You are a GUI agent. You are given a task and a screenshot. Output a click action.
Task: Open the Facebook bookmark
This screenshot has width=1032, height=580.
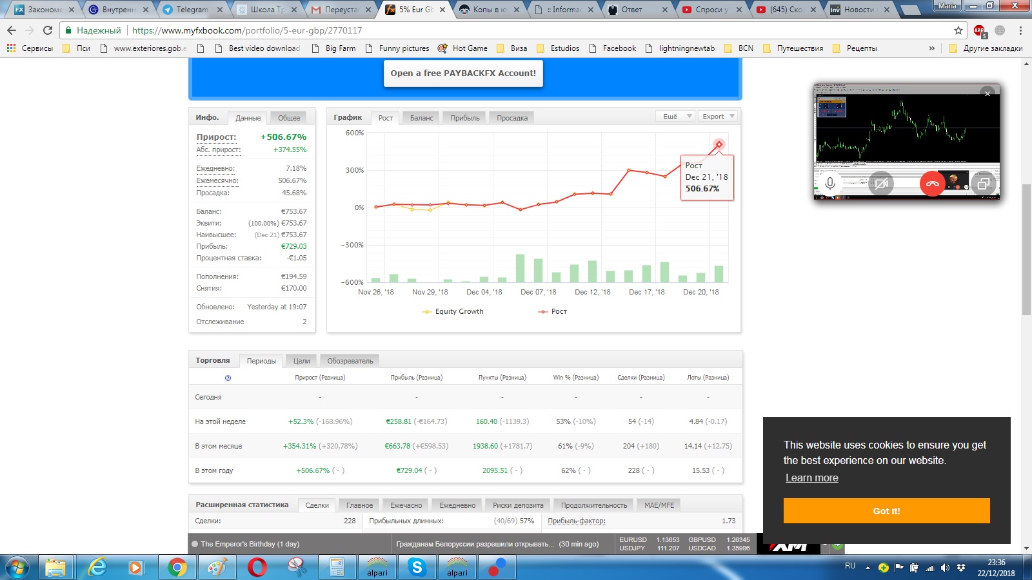[x=613, y=48]
